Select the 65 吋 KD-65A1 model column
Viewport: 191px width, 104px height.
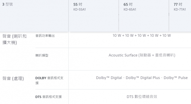click(144, 16)
